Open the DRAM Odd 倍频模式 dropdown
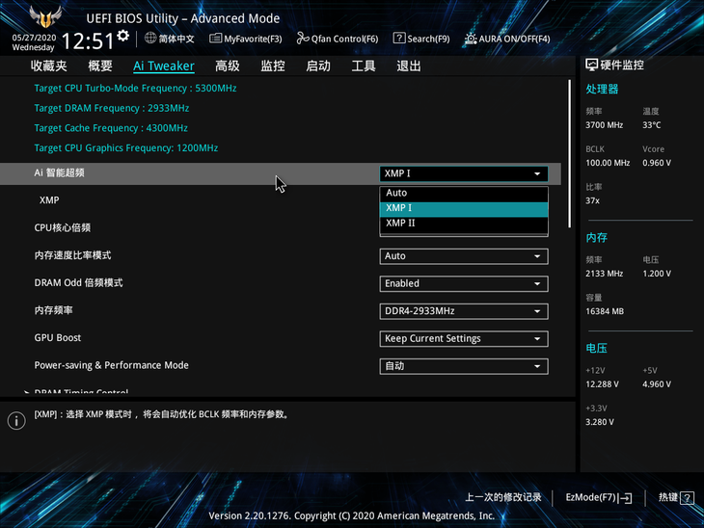 464,283
